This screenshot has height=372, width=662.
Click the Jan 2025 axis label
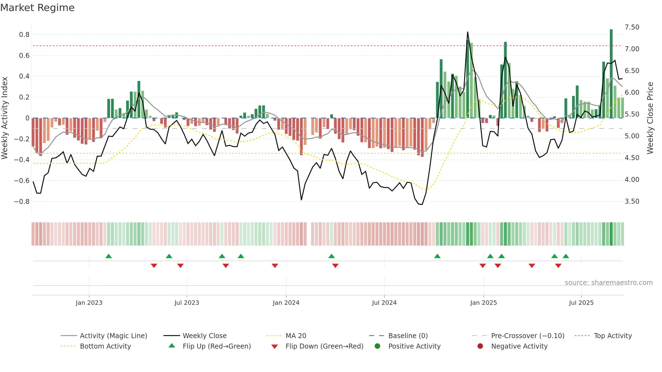coord(484,303)
